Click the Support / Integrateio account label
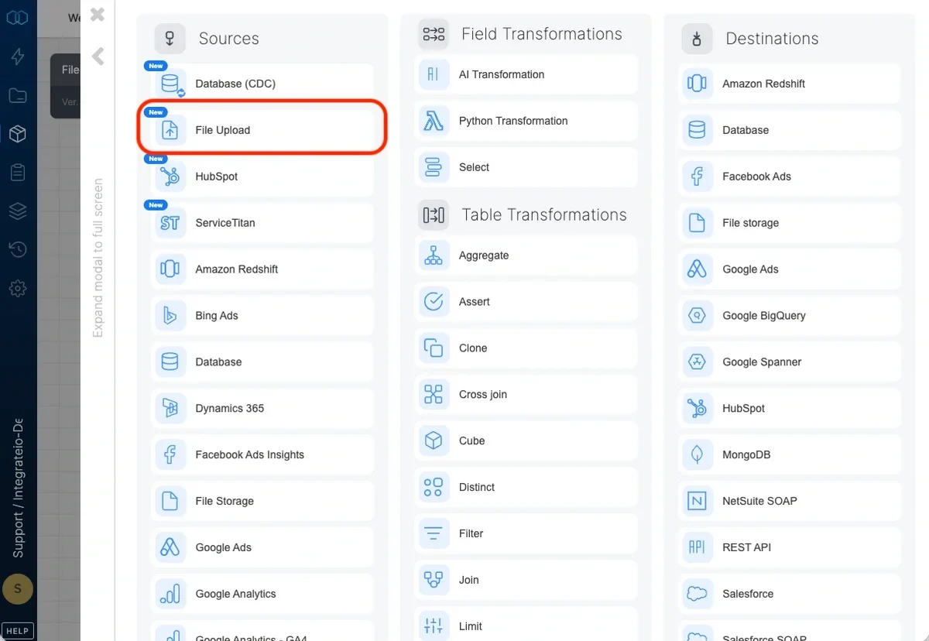 18,488
